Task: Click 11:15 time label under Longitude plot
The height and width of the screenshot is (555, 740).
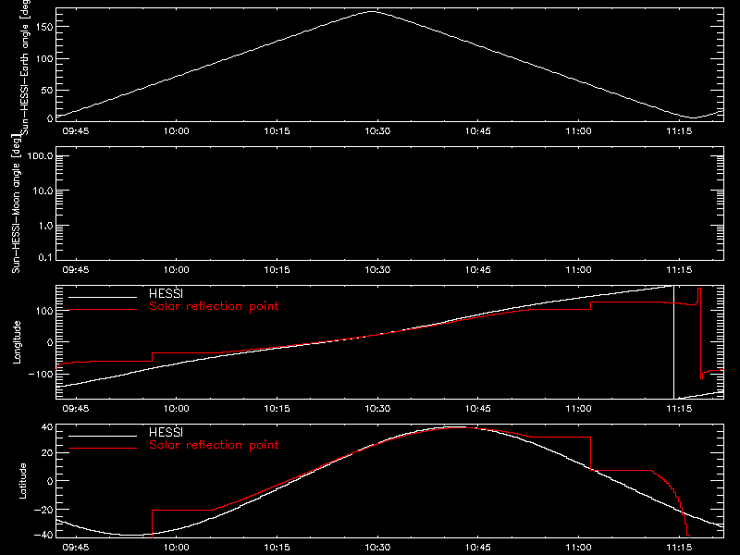Action: tap(679, 409)
